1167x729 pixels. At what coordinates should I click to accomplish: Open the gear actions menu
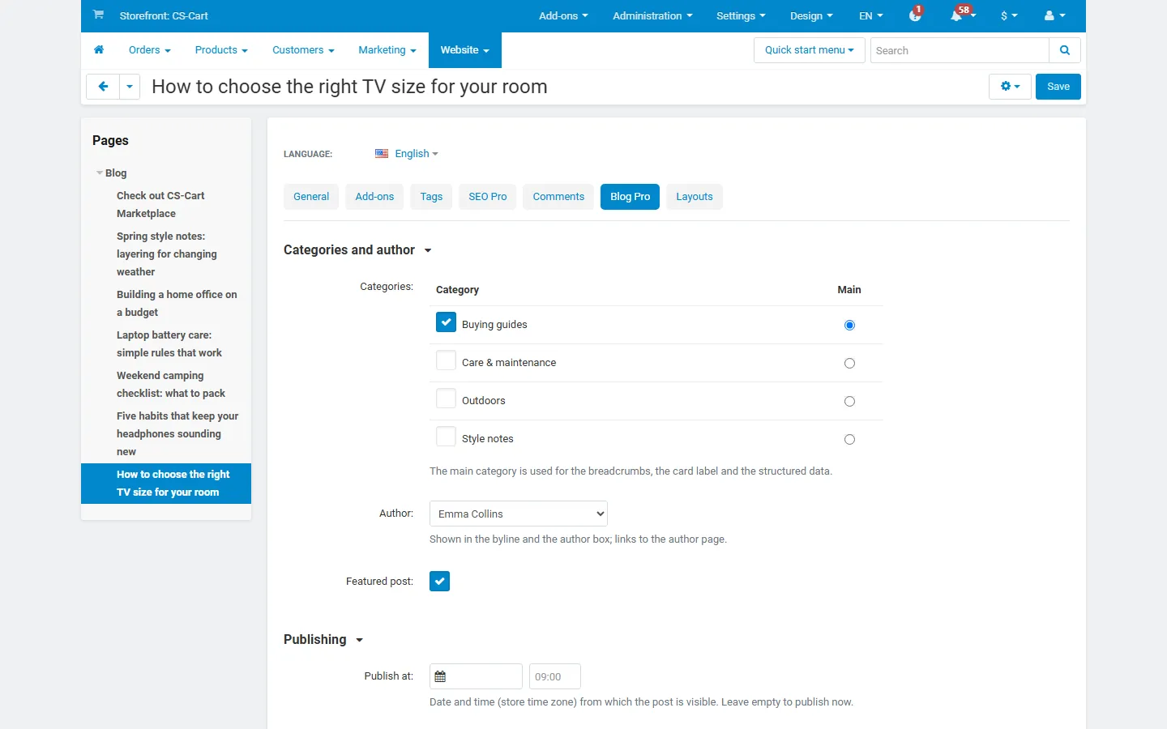point(1010,87)
